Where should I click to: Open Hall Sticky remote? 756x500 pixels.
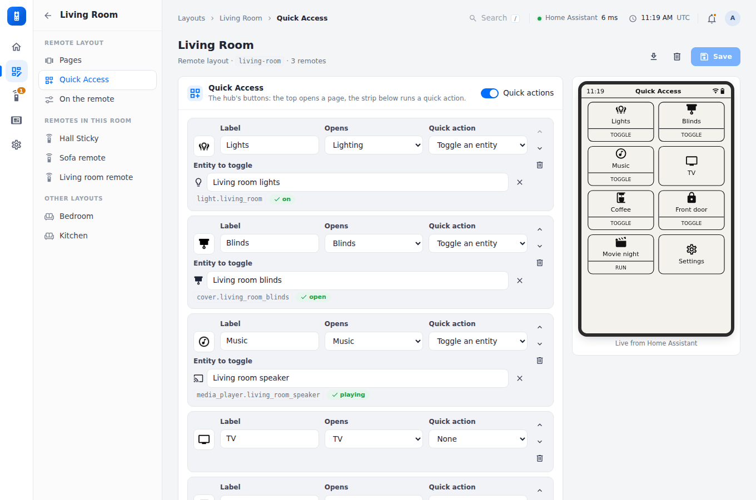(97, 138)
